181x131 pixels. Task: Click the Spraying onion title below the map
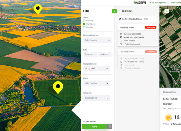pos(169,92)
